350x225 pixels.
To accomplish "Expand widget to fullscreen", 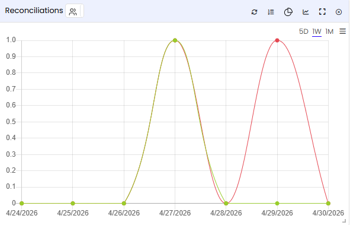I will pyautogui.click(x=322, y=12).
